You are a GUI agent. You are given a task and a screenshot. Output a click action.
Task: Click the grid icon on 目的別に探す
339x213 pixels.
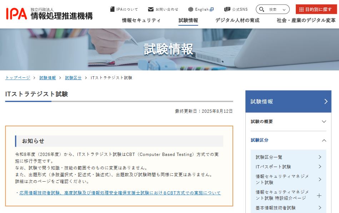[x=301, y=10]
